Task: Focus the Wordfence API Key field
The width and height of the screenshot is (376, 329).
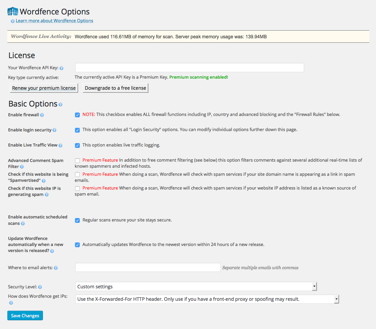Action: pyautogui.click(x=190, y=68)
